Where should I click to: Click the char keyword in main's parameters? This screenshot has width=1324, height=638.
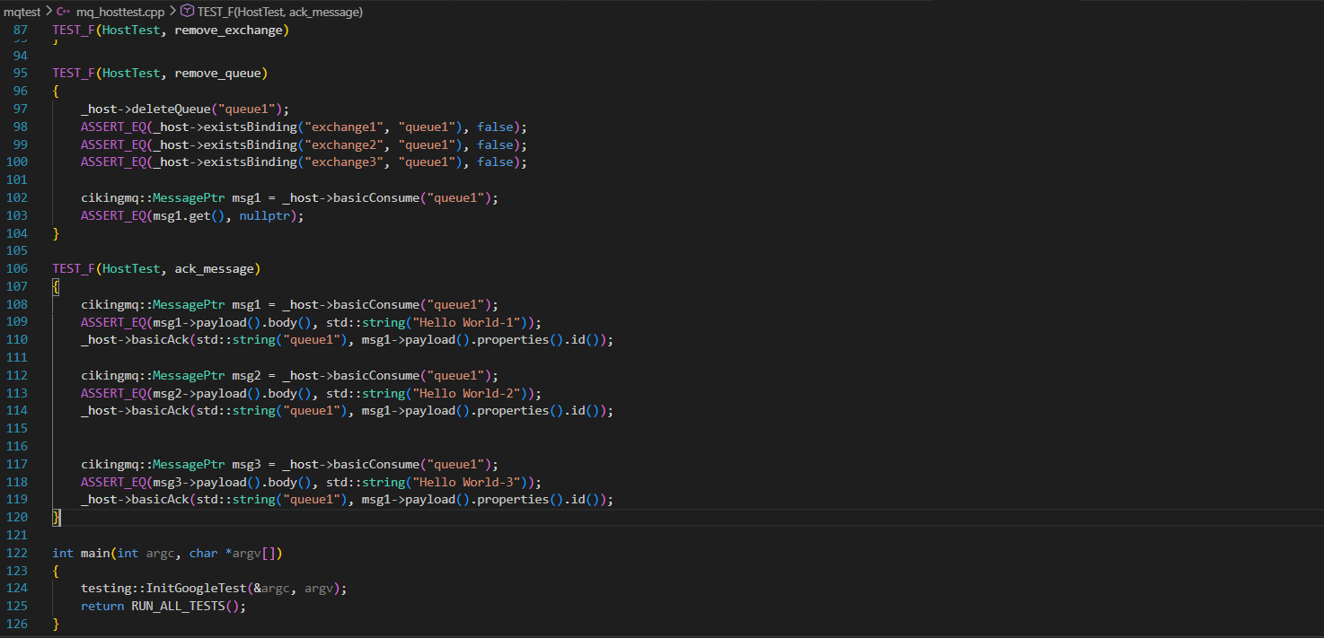tap(203, 553)
